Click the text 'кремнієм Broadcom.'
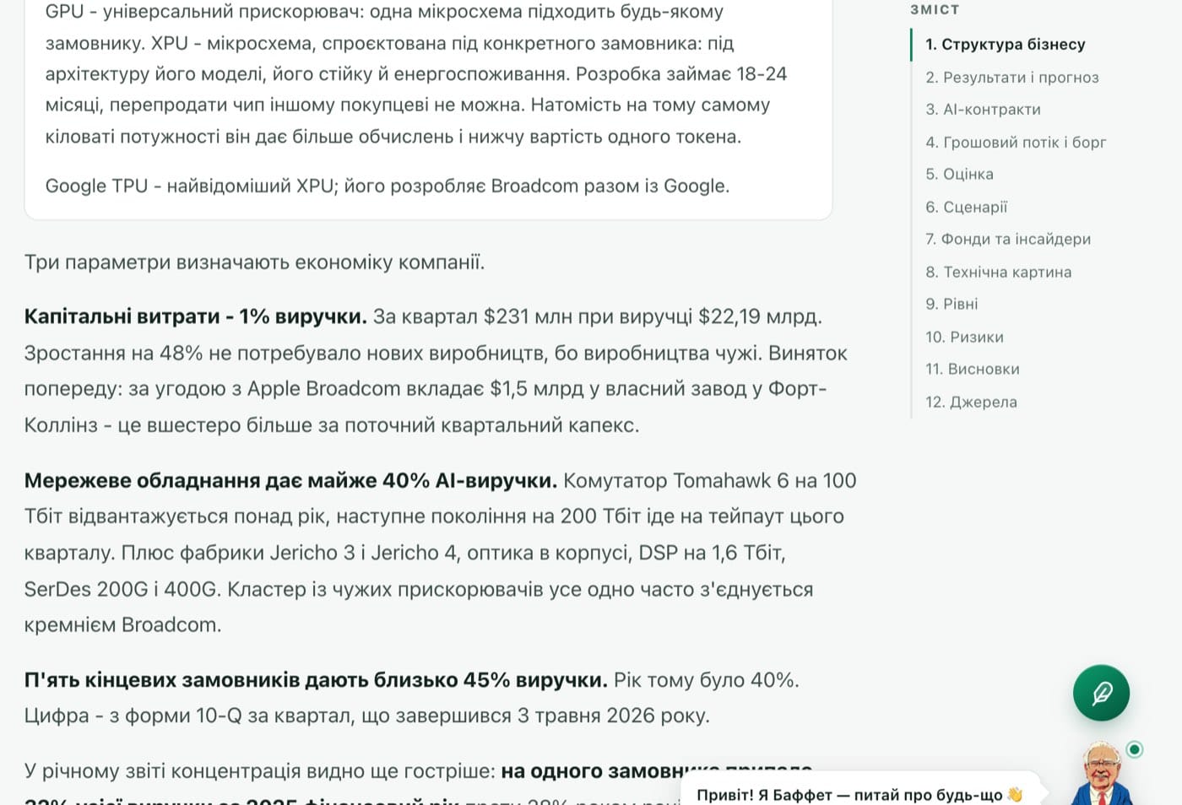 coord(122,625)
